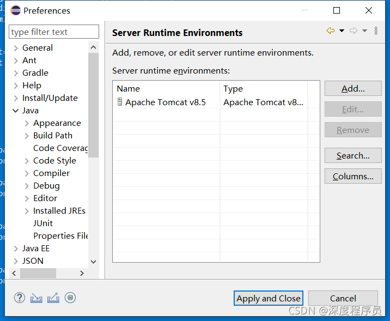Collapse the Java tree node
Viewport: 390px width, 321px height.
(x=15, y=111)
